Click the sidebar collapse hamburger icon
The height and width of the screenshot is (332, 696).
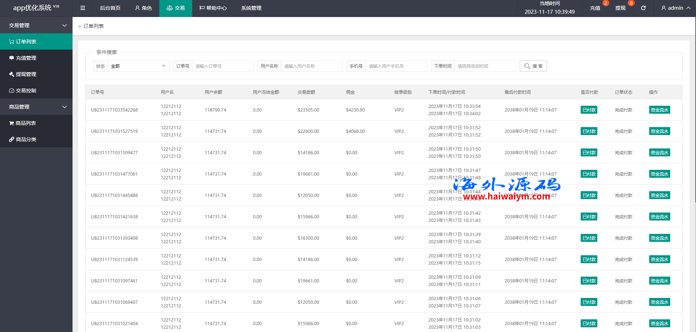point(83,8)
